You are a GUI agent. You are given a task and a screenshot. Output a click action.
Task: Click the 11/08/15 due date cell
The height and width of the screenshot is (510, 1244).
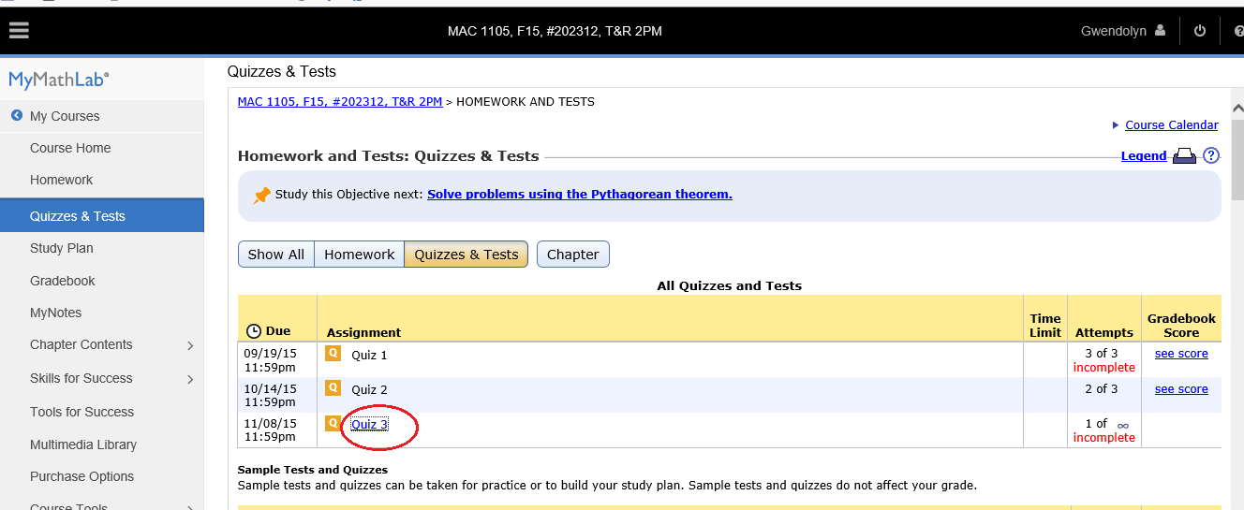click(x=277, y=430)
